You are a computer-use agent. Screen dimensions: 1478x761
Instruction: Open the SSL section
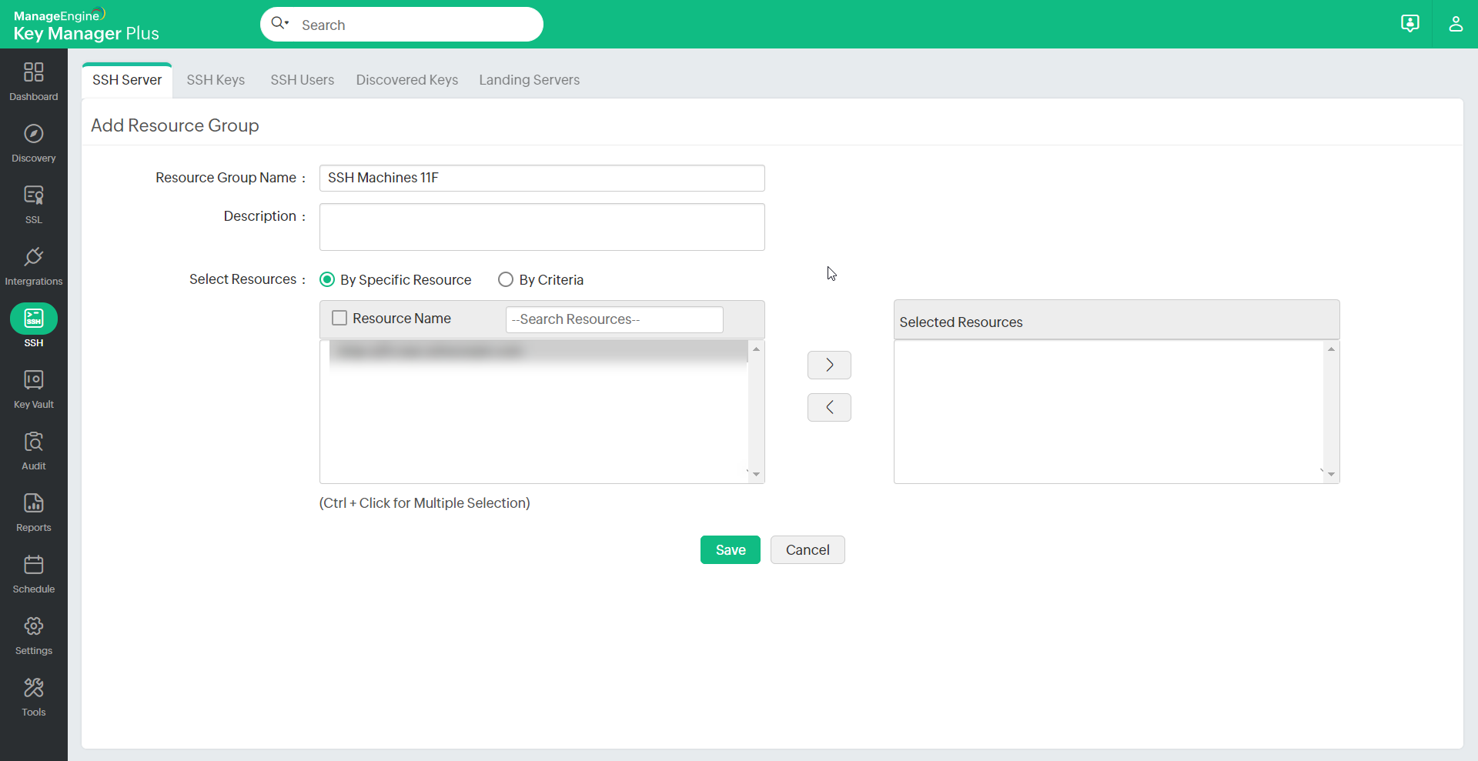(33, 202)
